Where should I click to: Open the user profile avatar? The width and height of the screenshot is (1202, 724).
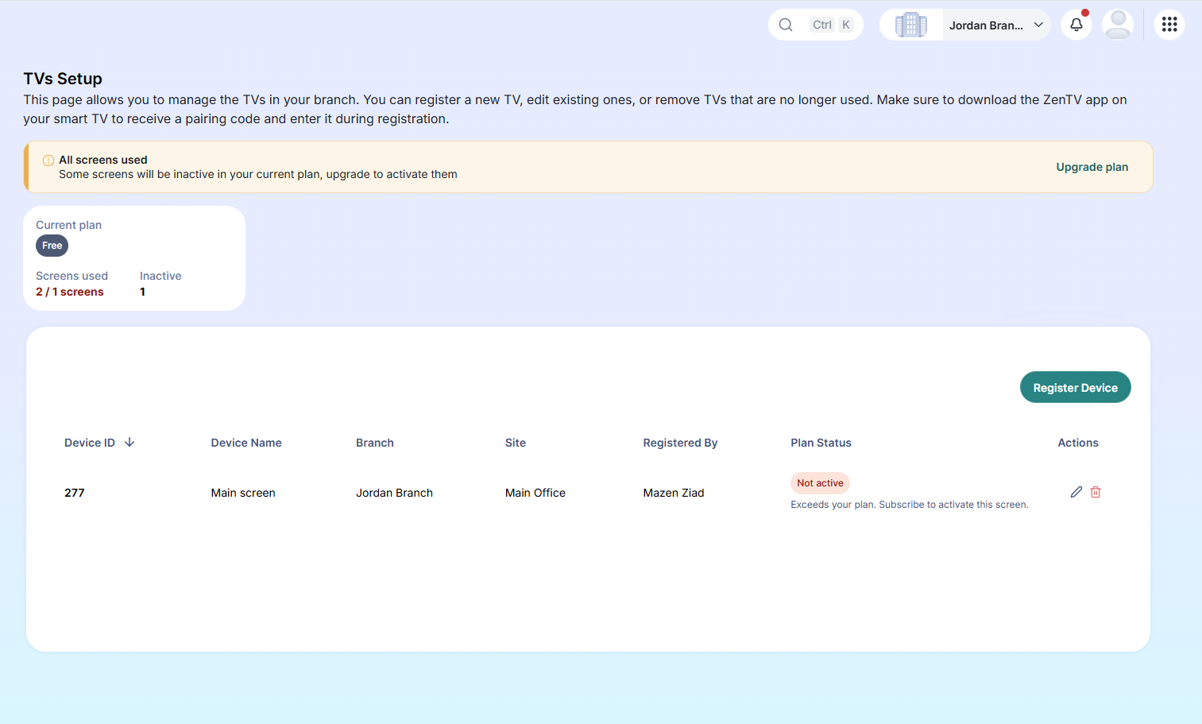[1118, 25]
